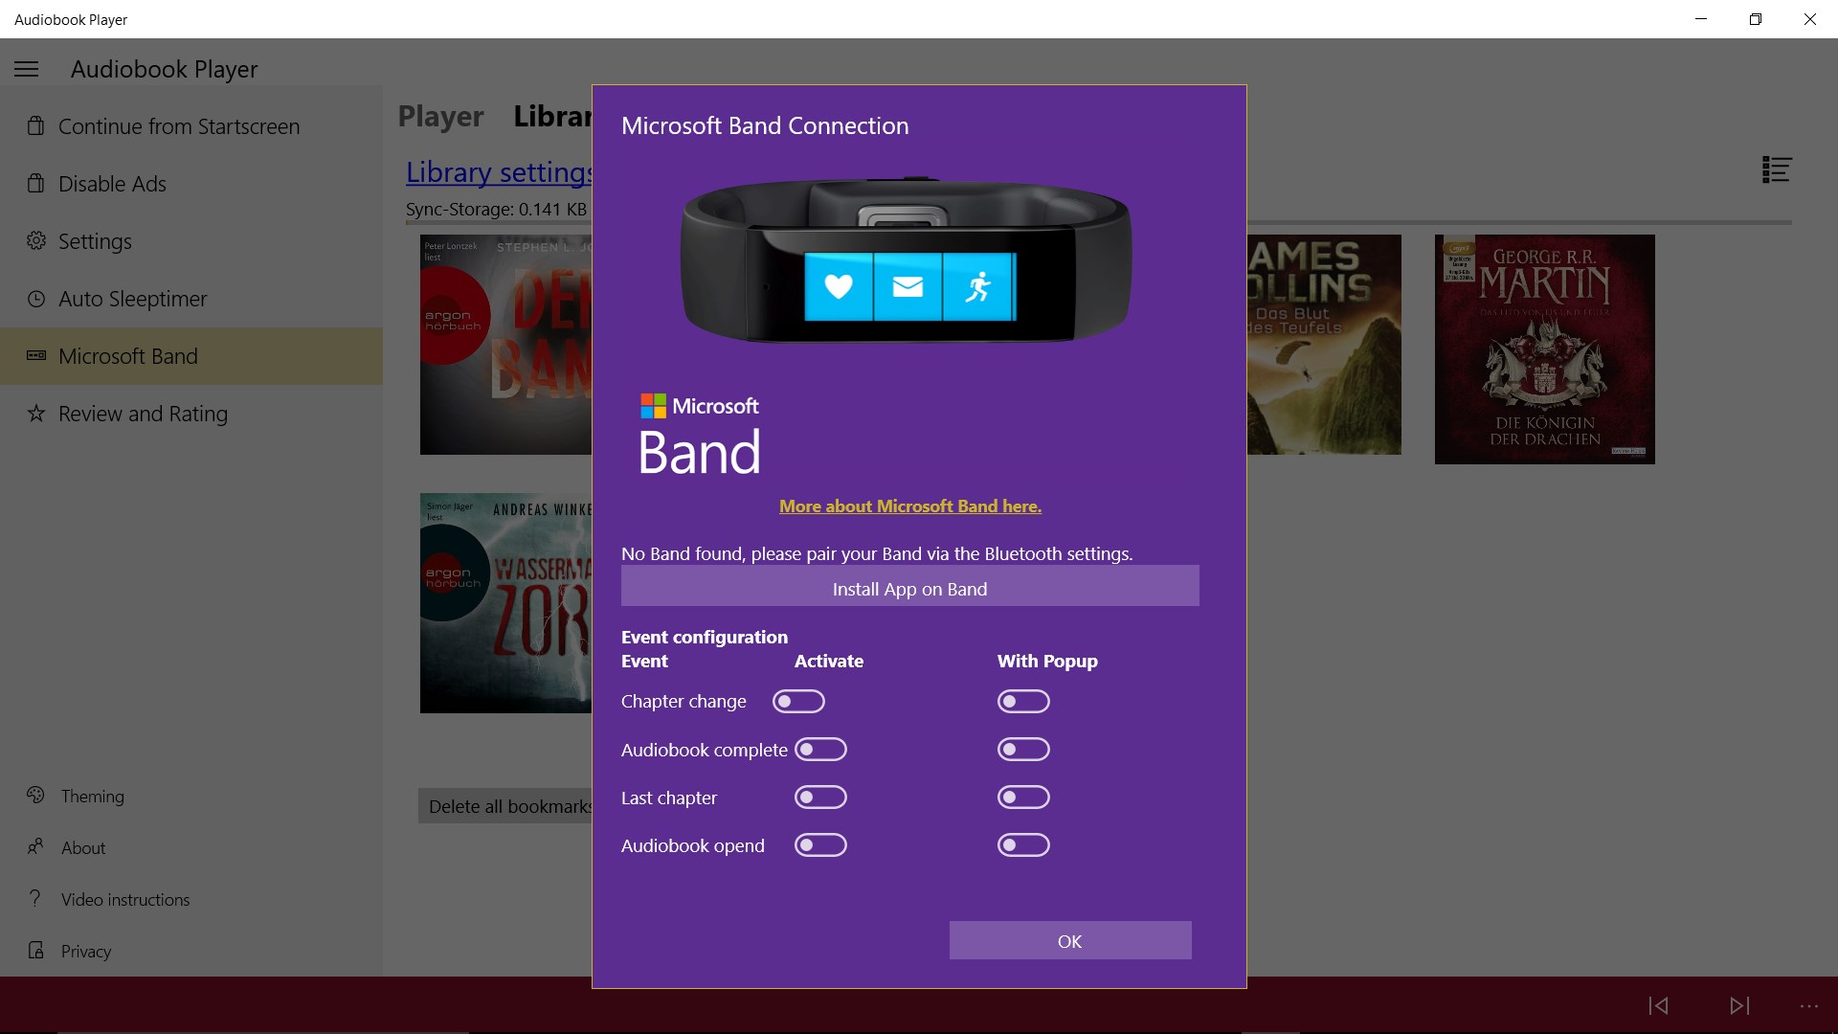Click the skip-next playback icon
1838x1034 pixels.
point(1739,1006)
